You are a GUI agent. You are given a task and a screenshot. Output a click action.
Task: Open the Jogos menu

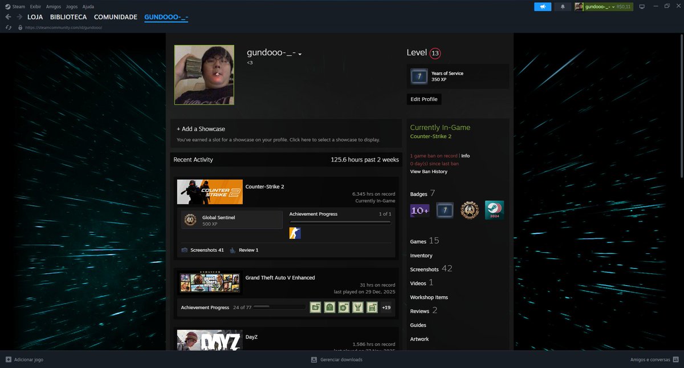[x=72, y=6]
